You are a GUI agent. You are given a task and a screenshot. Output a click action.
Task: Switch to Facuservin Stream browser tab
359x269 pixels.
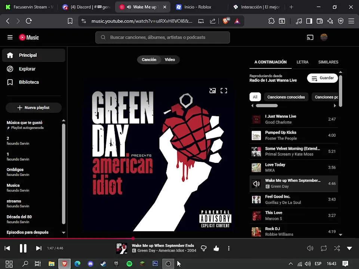pyautogui.click(x=29, y=7)
